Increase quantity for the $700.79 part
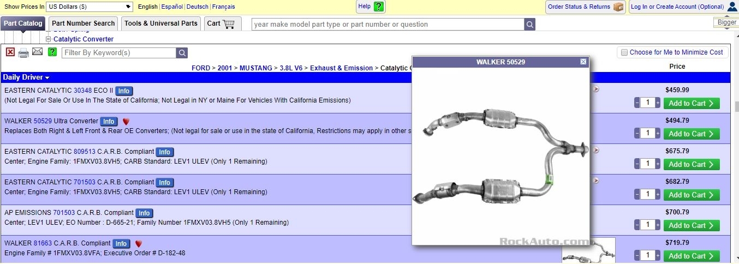Viewport: 739px width, 264px height. click(x=658, y=225)
